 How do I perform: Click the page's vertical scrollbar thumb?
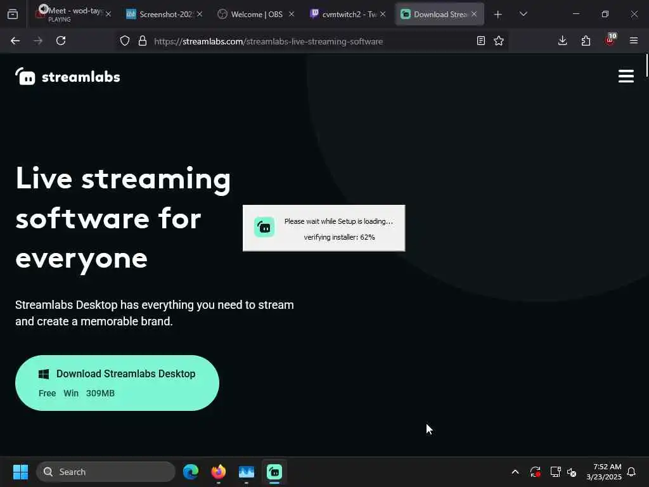click(646, 65)
